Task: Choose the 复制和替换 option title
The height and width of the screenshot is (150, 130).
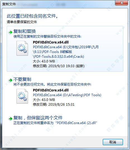Action: tap(25, 31)
